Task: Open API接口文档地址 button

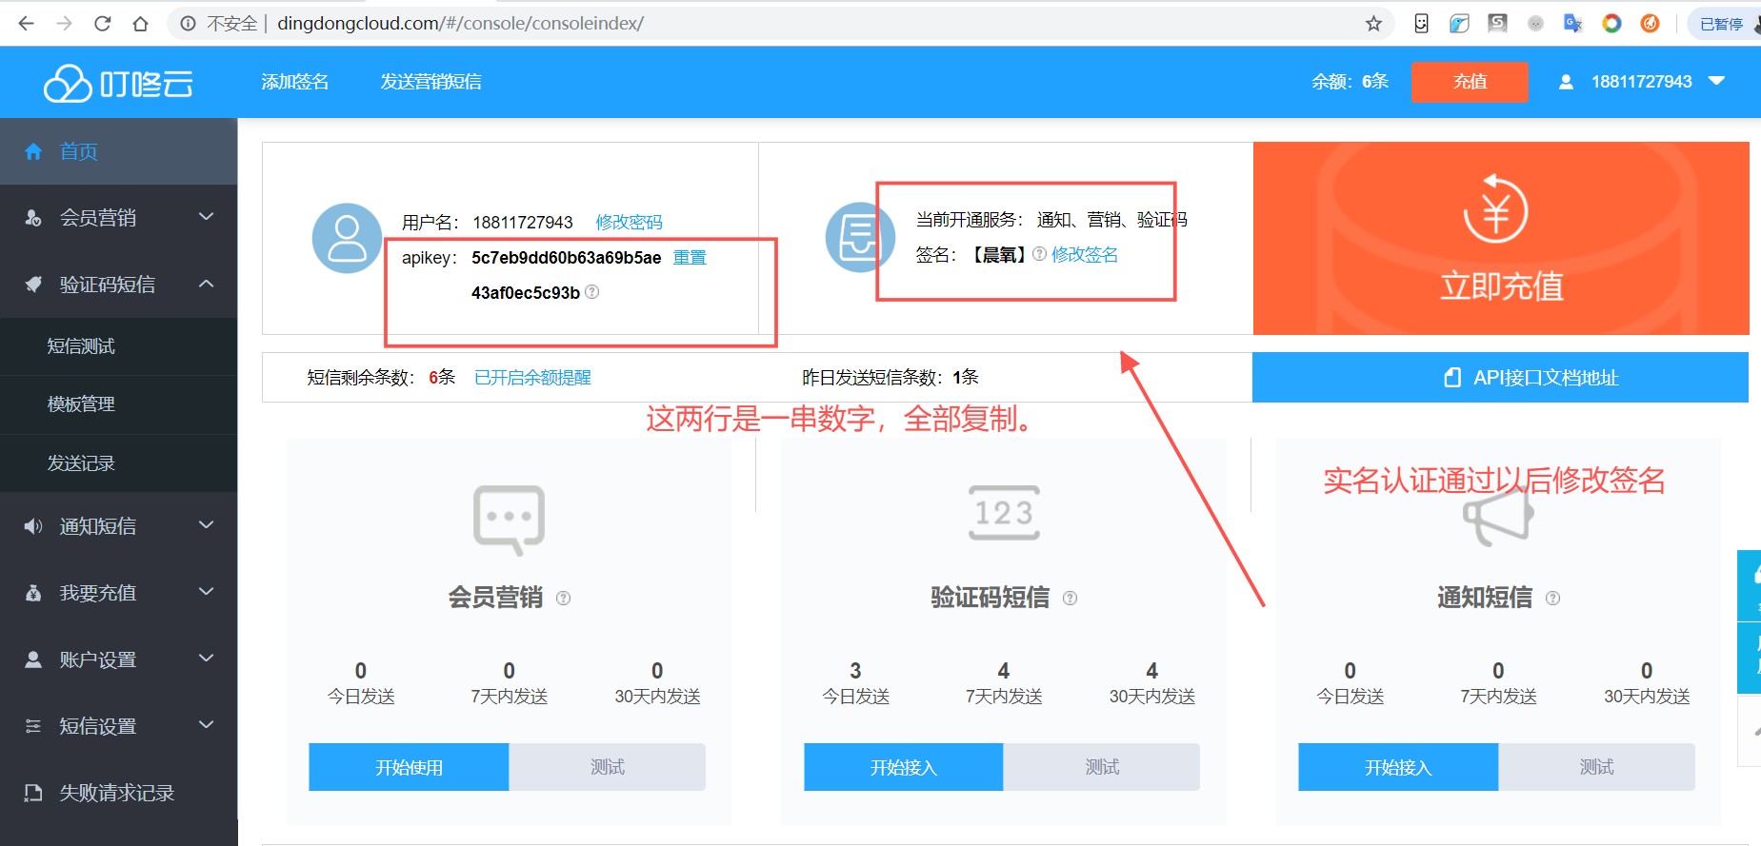Action: point(1500,378)
